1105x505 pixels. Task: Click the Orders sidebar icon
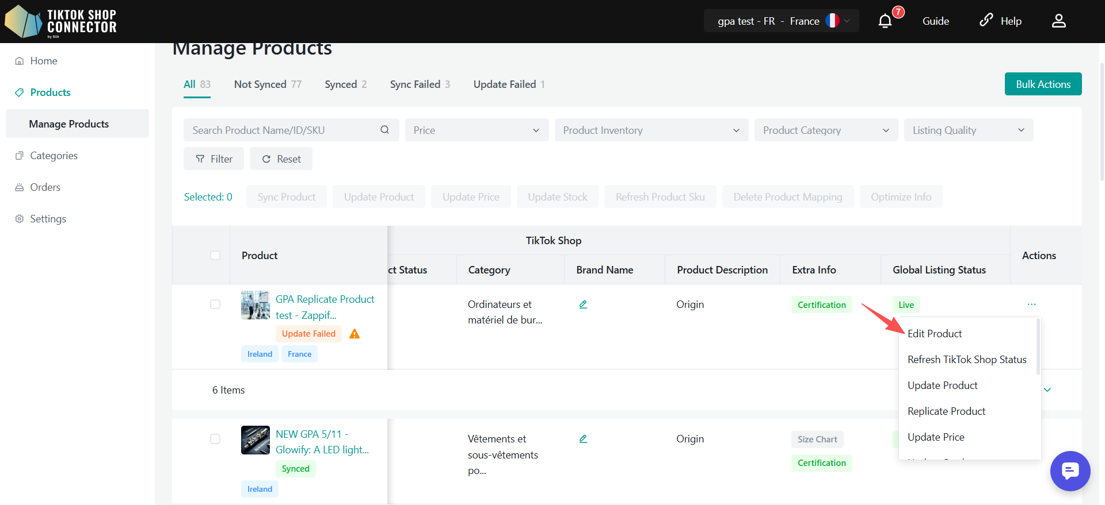click(20, 187)
